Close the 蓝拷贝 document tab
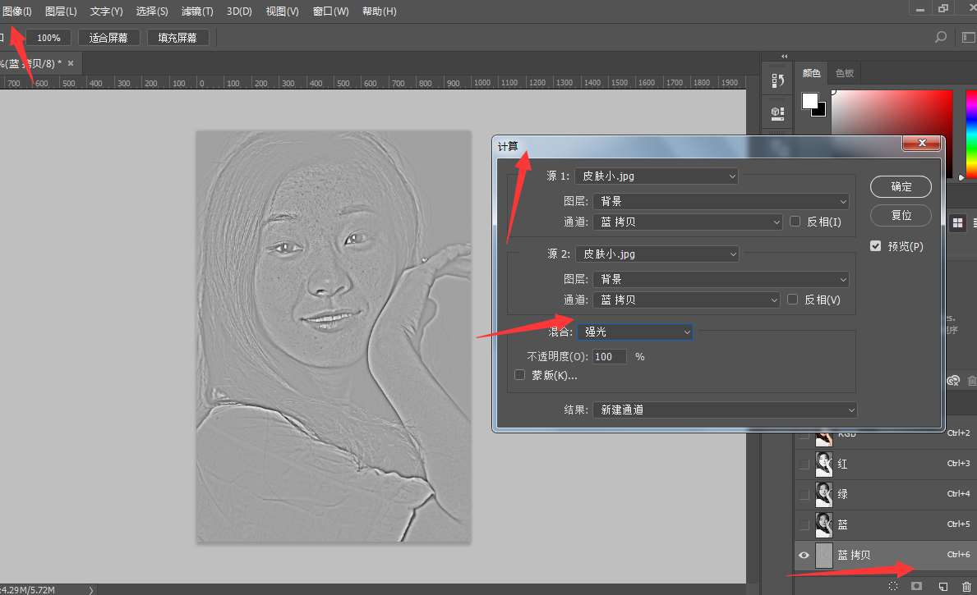The image size is (977, 595). click(x=71, y=63)
